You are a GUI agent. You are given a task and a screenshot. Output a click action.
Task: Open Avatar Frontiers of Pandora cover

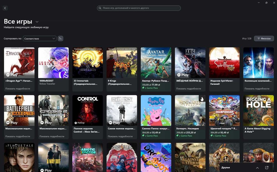pyautogui.click(x=156, y=63)
